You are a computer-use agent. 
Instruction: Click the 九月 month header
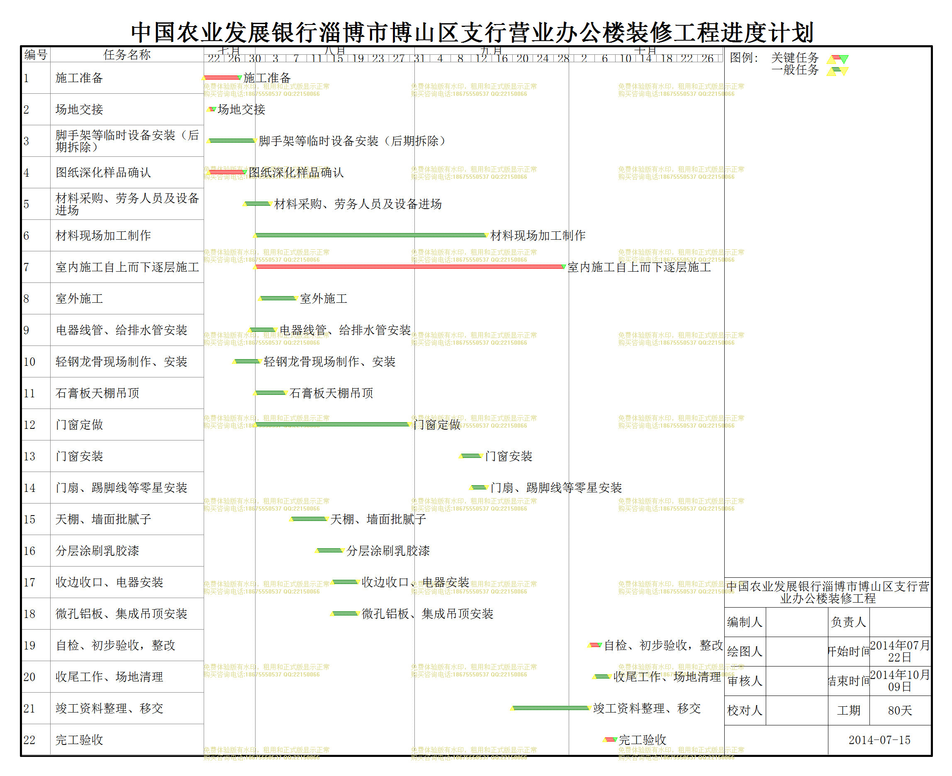(x=491, y=50)
